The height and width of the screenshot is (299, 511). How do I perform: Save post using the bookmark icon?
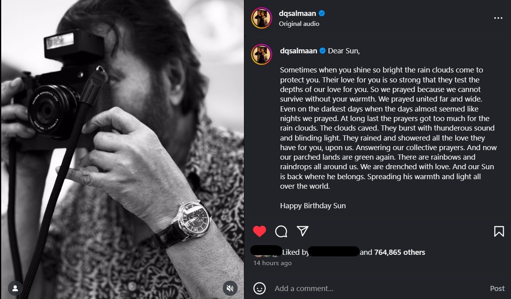(x=499, y=231)
